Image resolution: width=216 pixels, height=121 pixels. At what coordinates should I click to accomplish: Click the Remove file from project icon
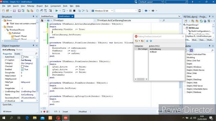[x=32, y=11]
